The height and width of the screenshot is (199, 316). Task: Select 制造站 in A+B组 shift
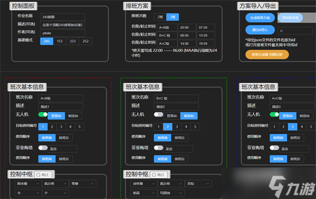pos(73,116)
